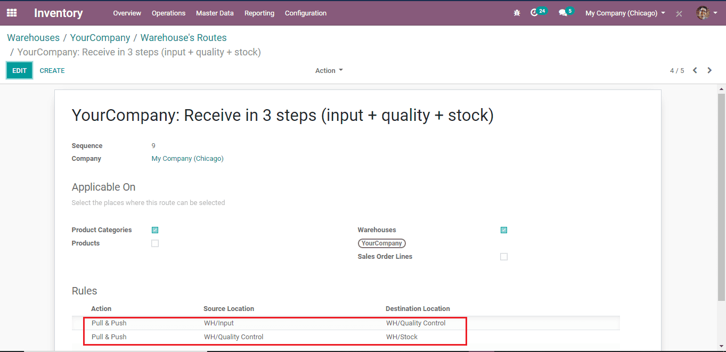
Task: Click the Destination Location column header
Action: (x=418, y=309)
